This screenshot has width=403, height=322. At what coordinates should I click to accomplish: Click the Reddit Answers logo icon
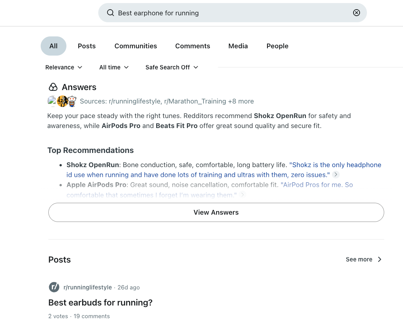tap(53, 87)
